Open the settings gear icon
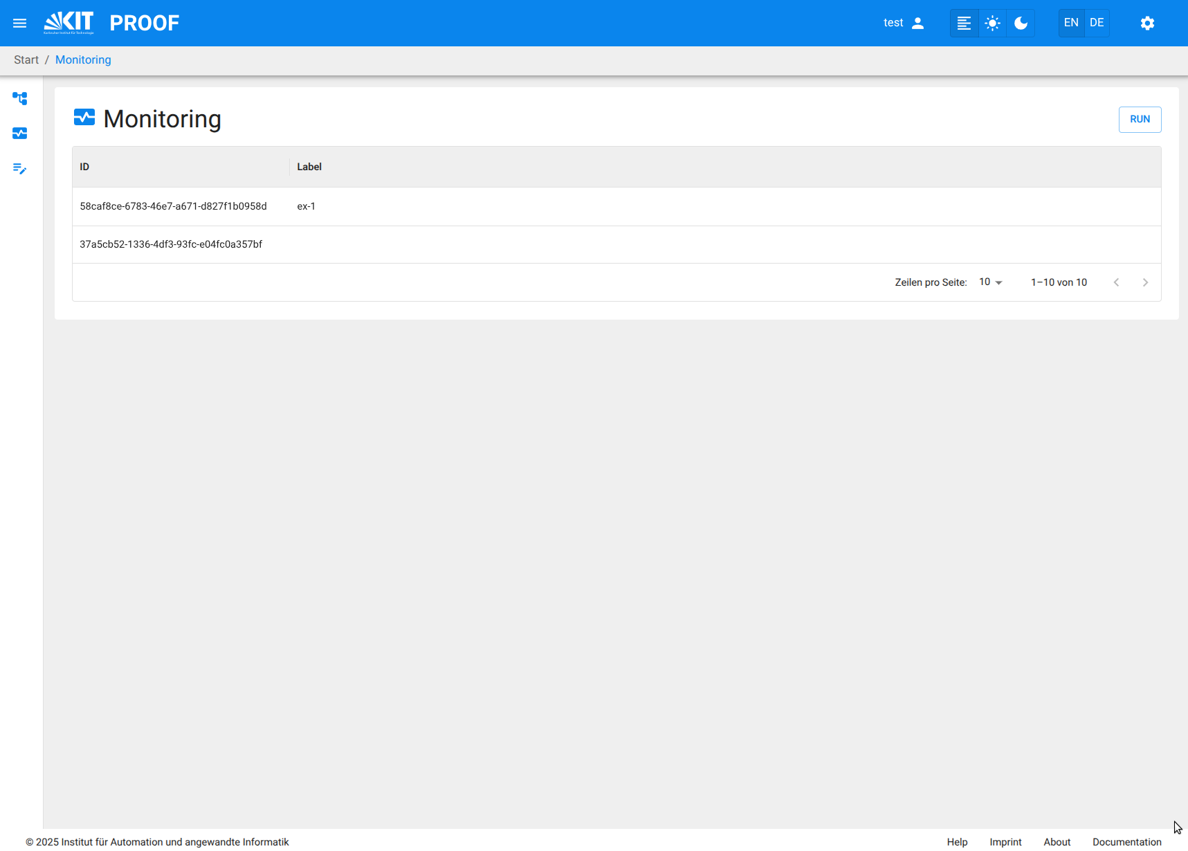Screen dimensions: 1188x851 1147,23
